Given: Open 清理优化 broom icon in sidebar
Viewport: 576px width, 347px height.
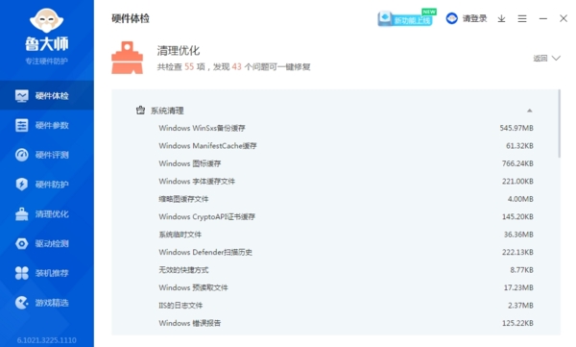Looking at the screenshot, I should [22, 214].
